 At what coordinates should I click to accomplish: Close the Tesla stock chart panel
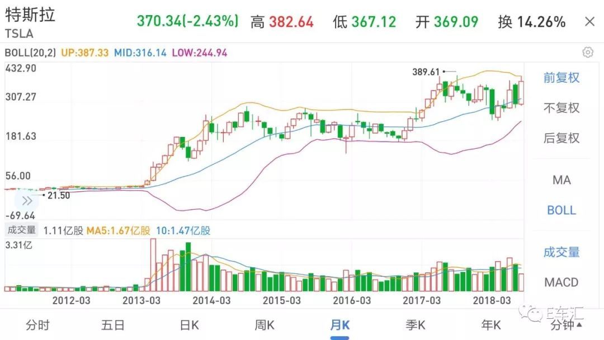589,22
